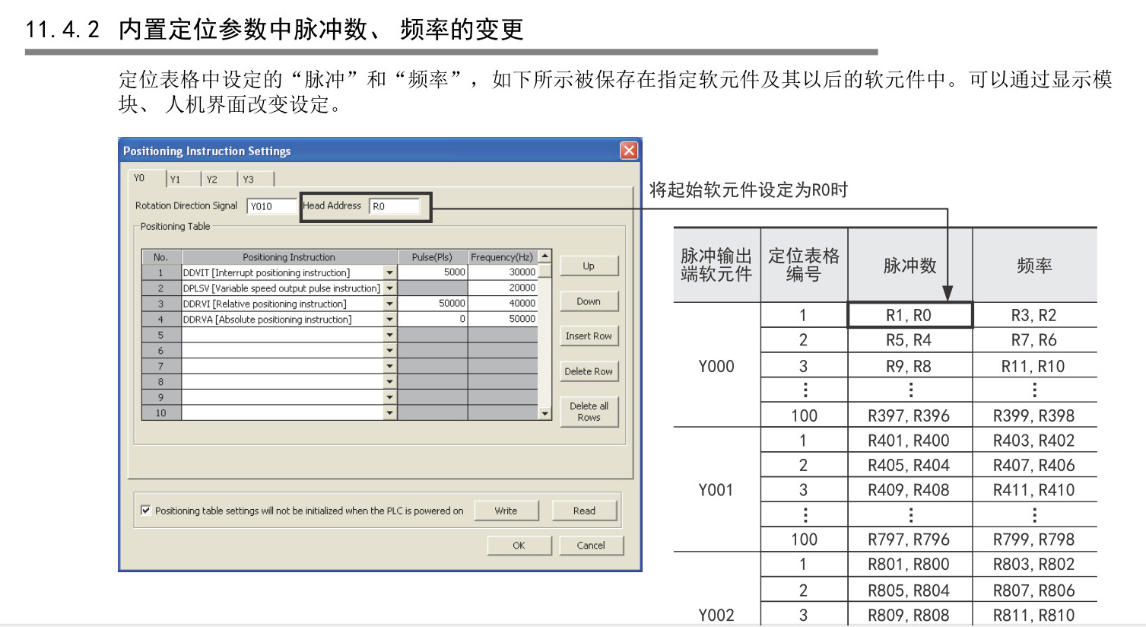The height and width of the screenshot is (627, 1146).
Task: Click Delete all Rows button
Action: pyautogui.click(x=589, y=412)
